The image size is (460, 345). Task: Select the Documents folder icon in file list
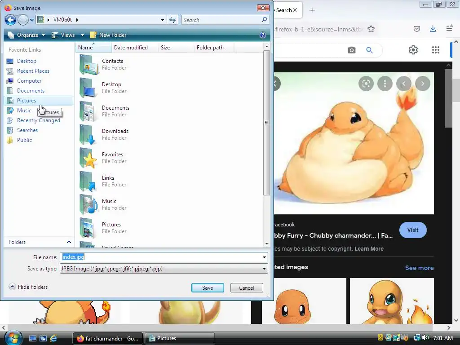click(88, 111)
